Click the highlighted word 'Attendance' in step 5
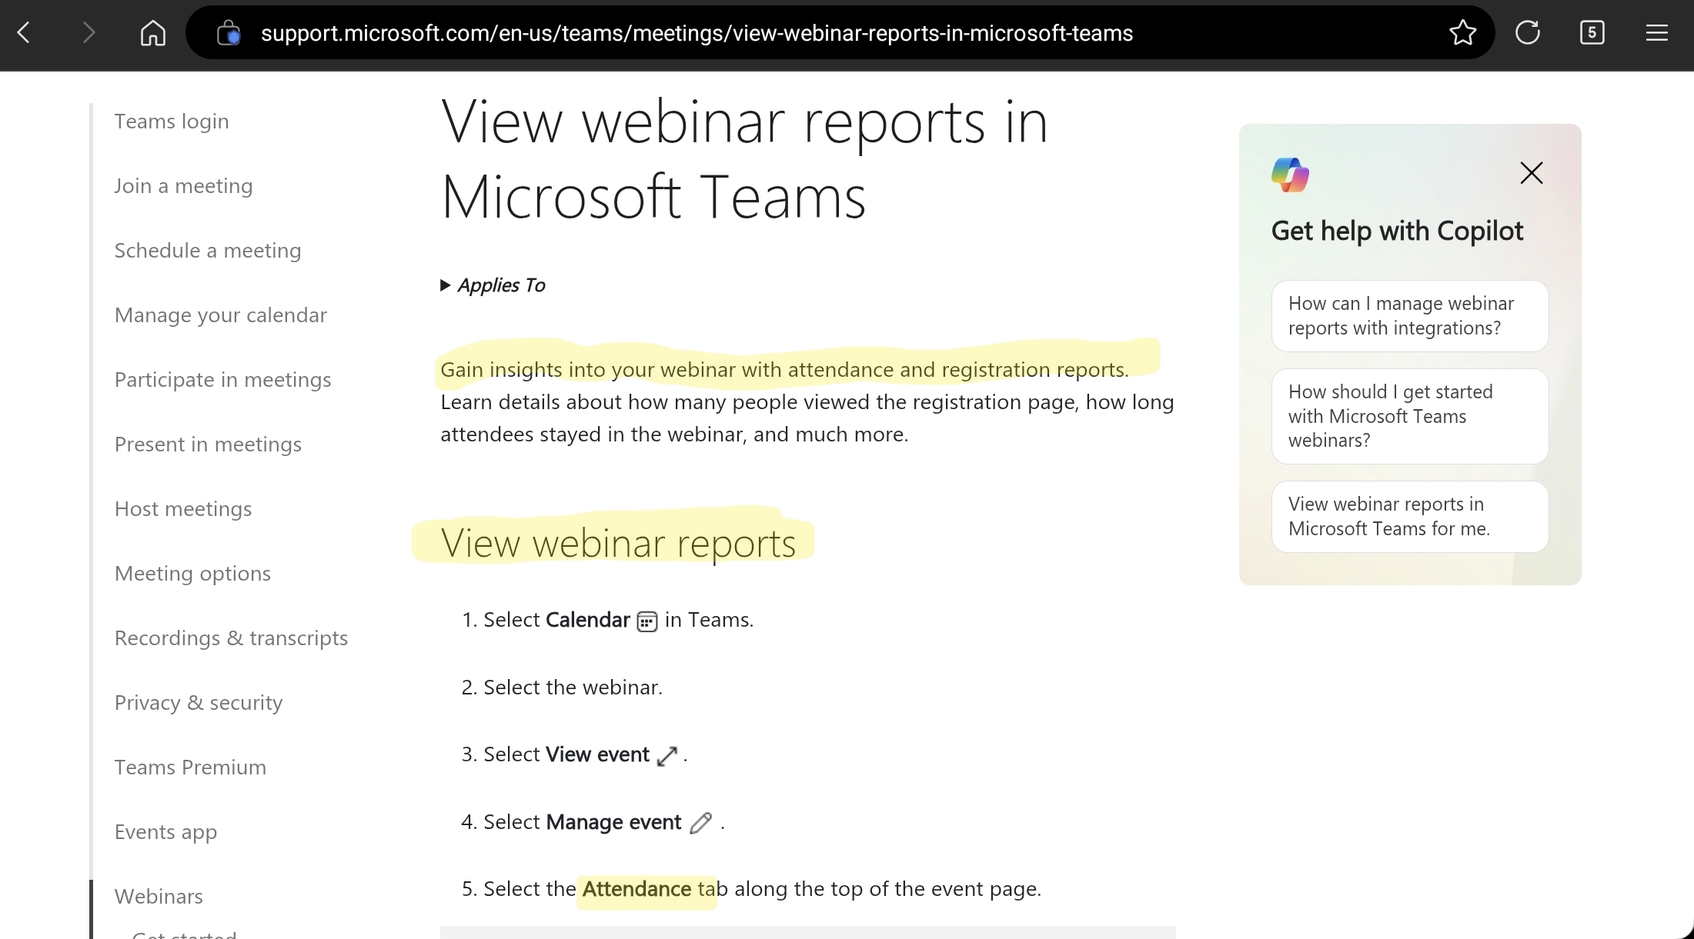Screen dimensions: 1694x939 637,889
